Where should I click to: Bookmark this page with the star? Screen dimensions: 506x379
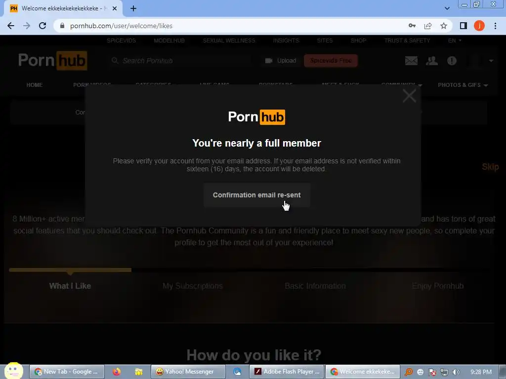(x=444, y=26)
